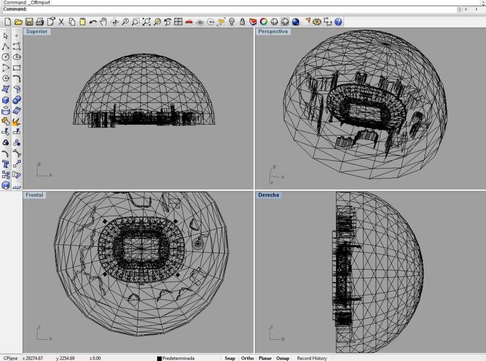Open the Help question mark icon

(338, 22)
